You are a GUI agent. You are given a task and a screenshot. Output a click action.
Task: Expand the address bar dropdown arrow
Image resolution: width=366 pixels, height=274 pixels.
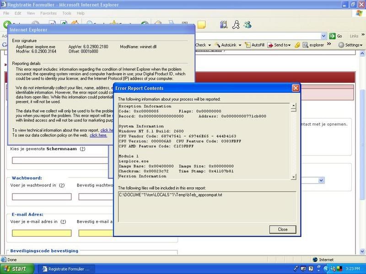tap(323, 36)
